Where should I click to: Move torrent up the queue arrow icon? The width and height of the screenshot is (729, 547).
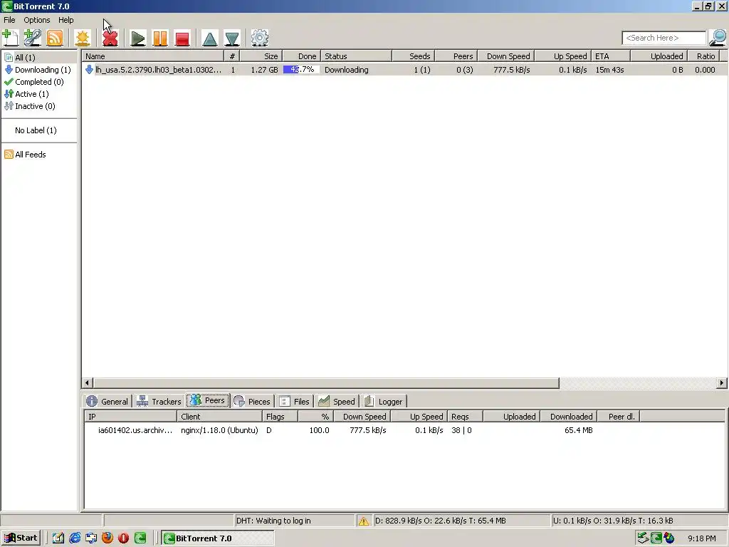point(210,38)
